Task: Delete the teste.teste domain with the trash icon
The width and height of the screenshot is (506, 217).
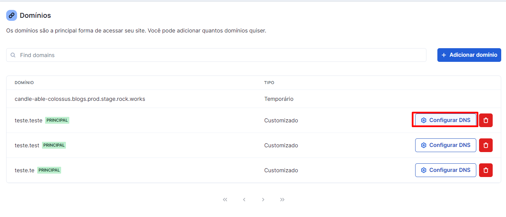Action: click(486, 120)
